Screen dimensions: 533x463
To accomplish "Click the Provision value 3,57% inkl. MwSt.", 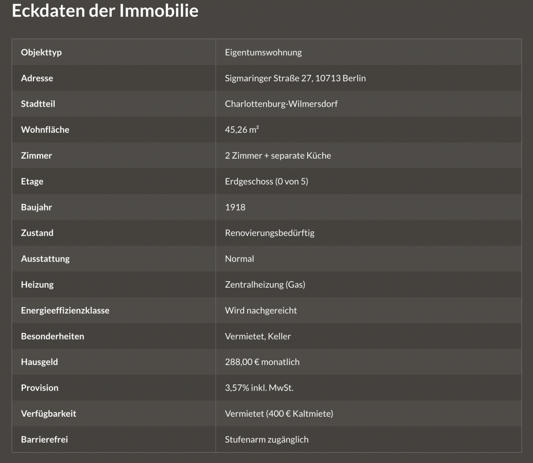I will [263, 388].
